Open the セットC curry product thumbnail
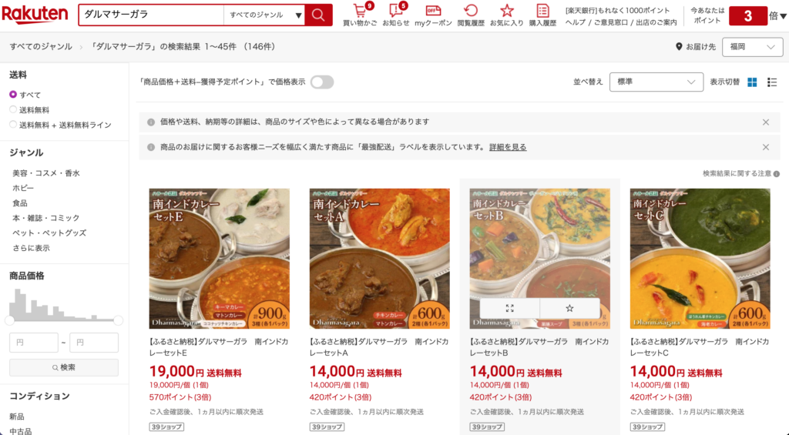The image size is (789, 435). tap(700, 259)
